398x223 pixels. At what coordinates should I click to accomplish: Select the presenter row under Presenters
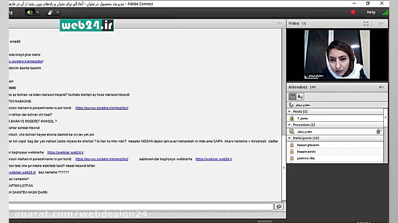point(335,131)
